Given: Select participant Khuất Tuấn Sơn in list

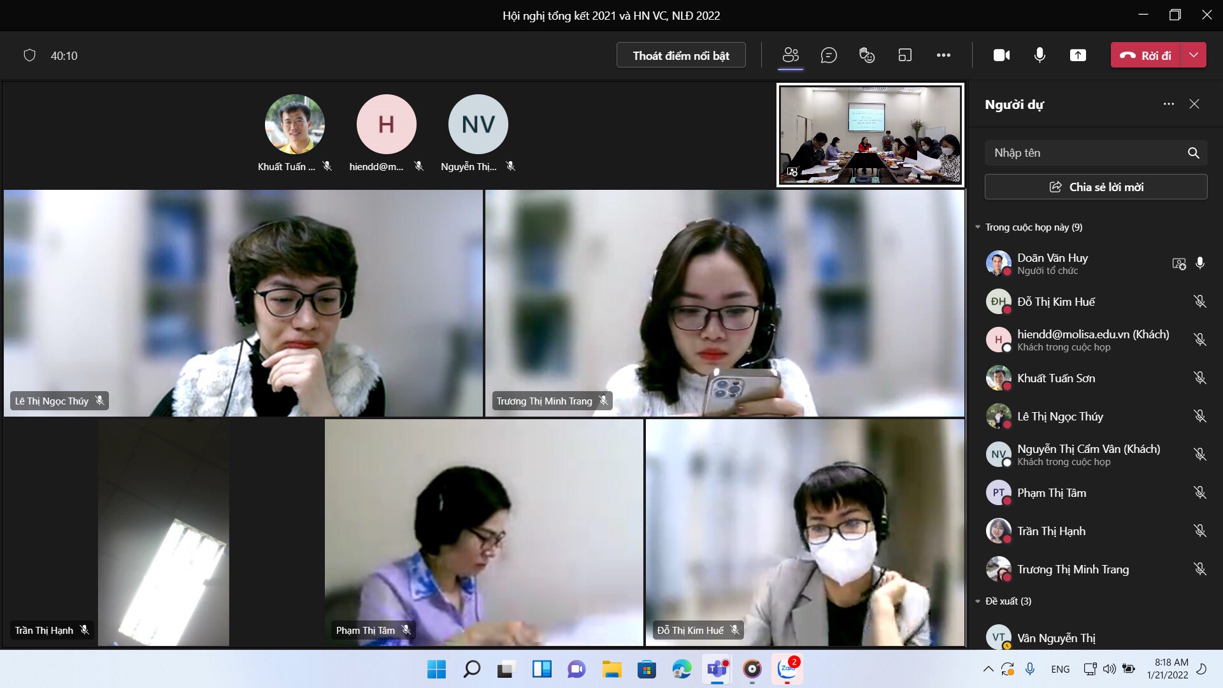Looking at the screenshot, I should tap(1056, 378).
